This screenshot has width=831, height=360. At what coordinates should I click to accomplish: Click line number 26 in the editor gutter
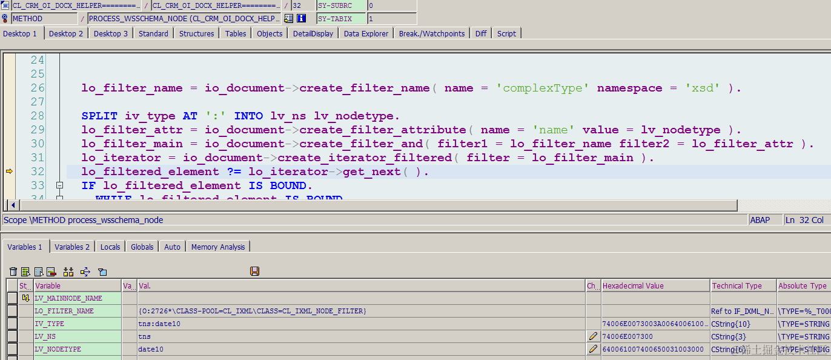(x=38, y=88)
